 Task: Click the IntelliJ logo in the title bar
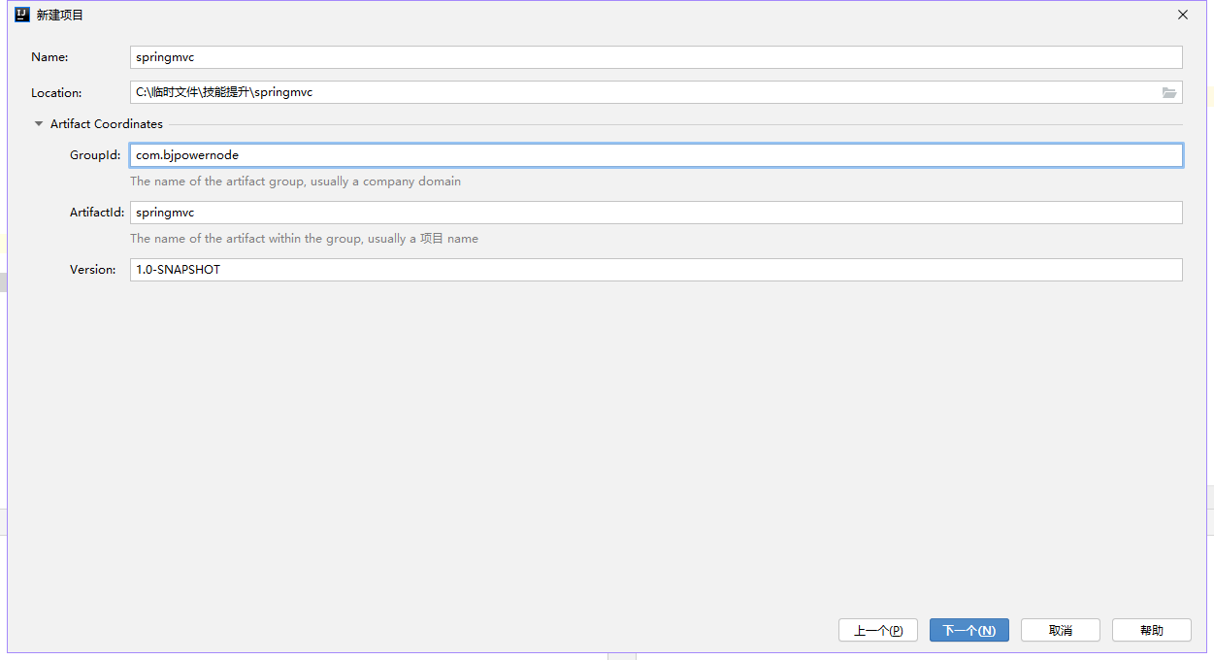[22, 15]
